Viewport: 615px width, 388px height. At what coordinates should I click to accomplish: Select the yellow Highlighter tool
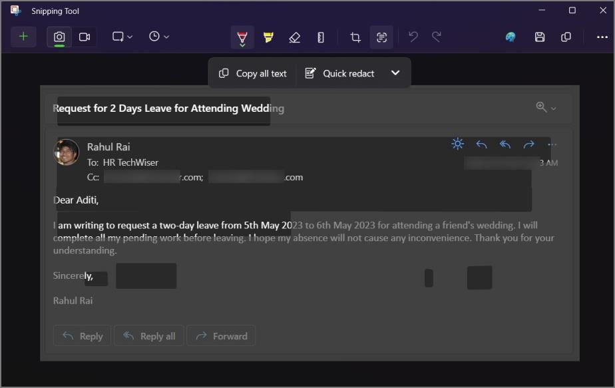point(268,37)
